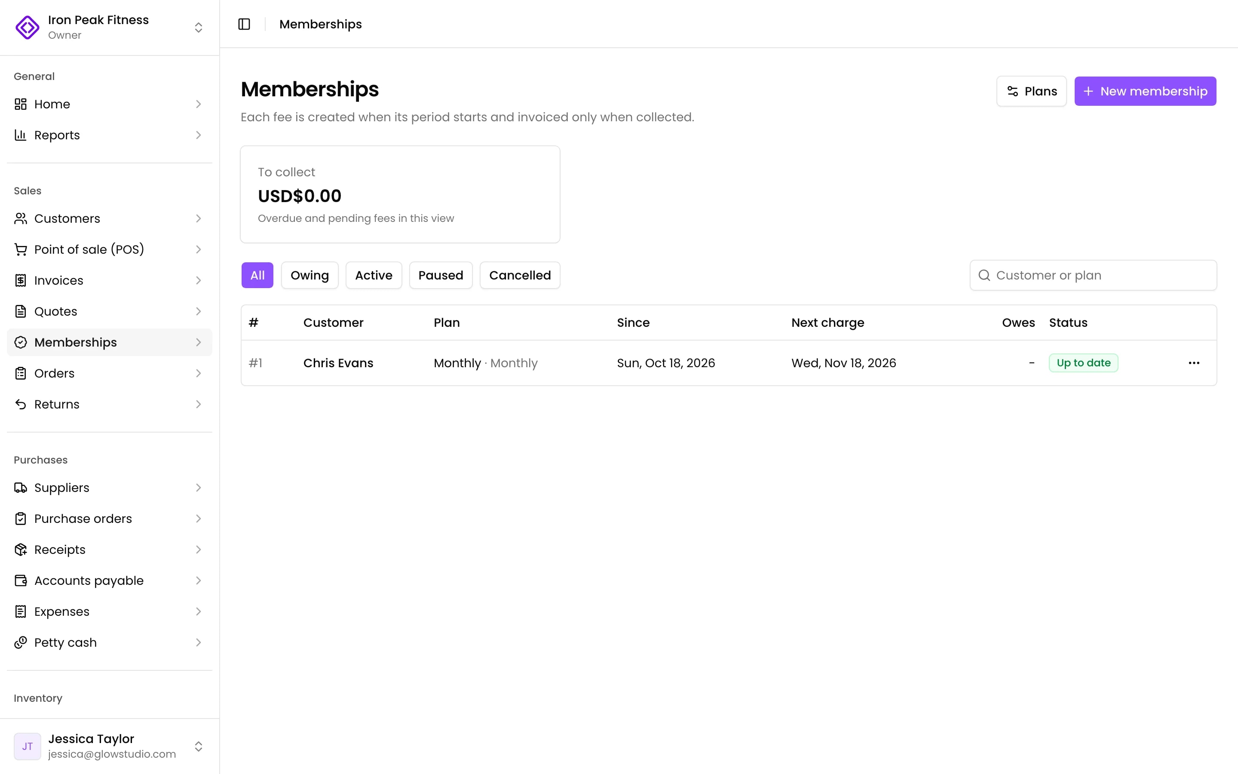Expand the Reports chevron
This screenshot has width=1238, height=774.
point(199,135)
